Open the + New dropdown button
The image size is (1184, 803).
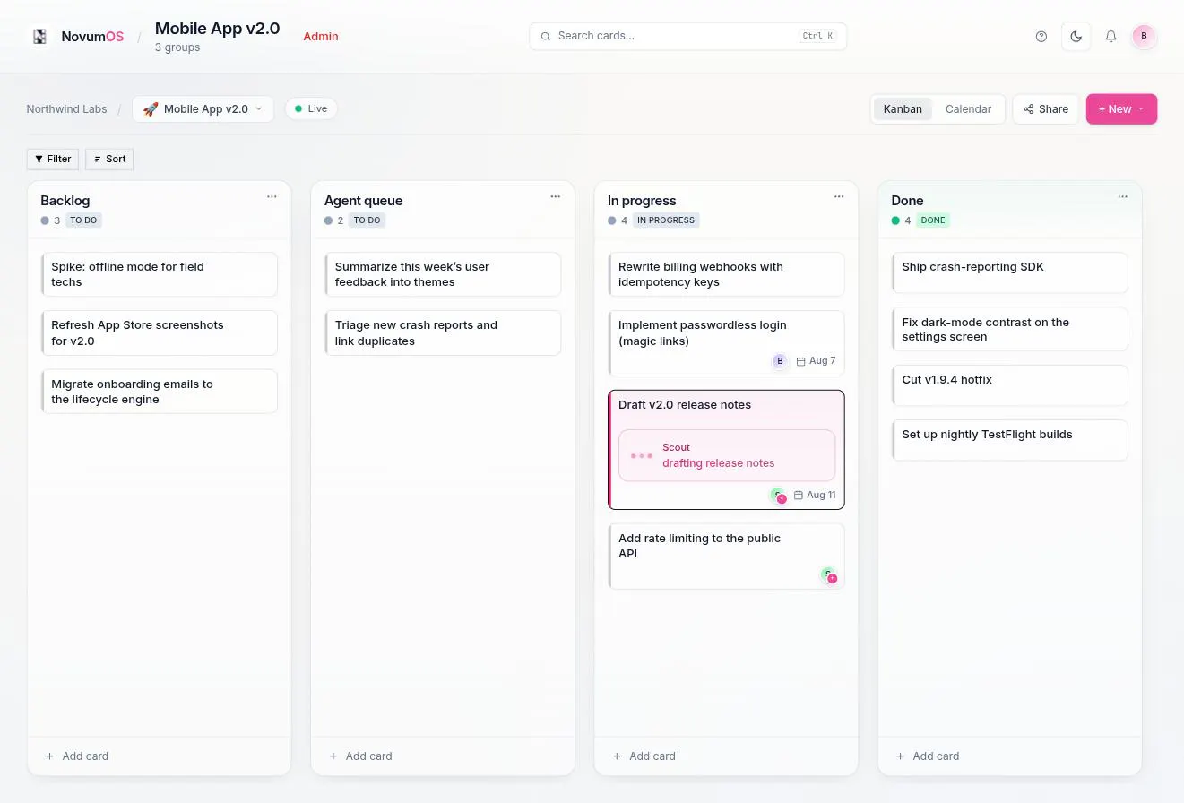pyautogui.click(x=1121, y=109)
